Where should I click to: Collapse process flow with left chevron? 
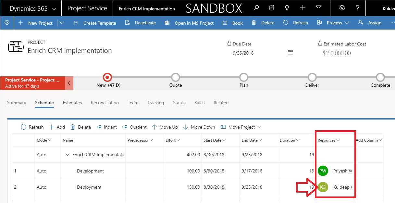pyautogui.click(x=69, y=83)
